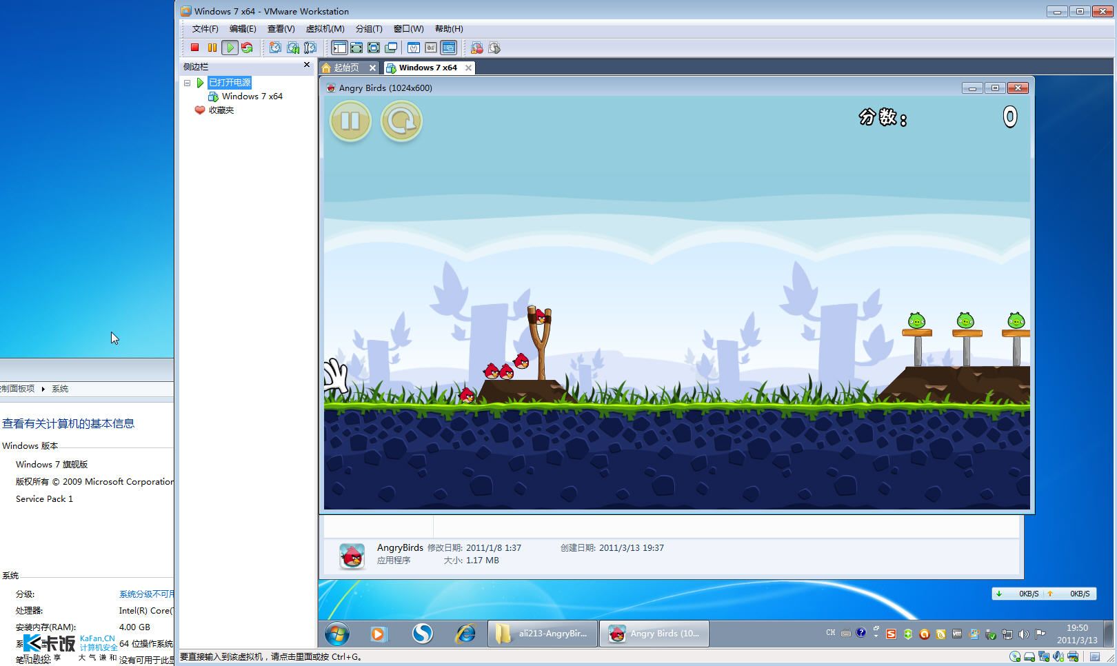
Task: Click the printer device status icon
Action: 1073,657
